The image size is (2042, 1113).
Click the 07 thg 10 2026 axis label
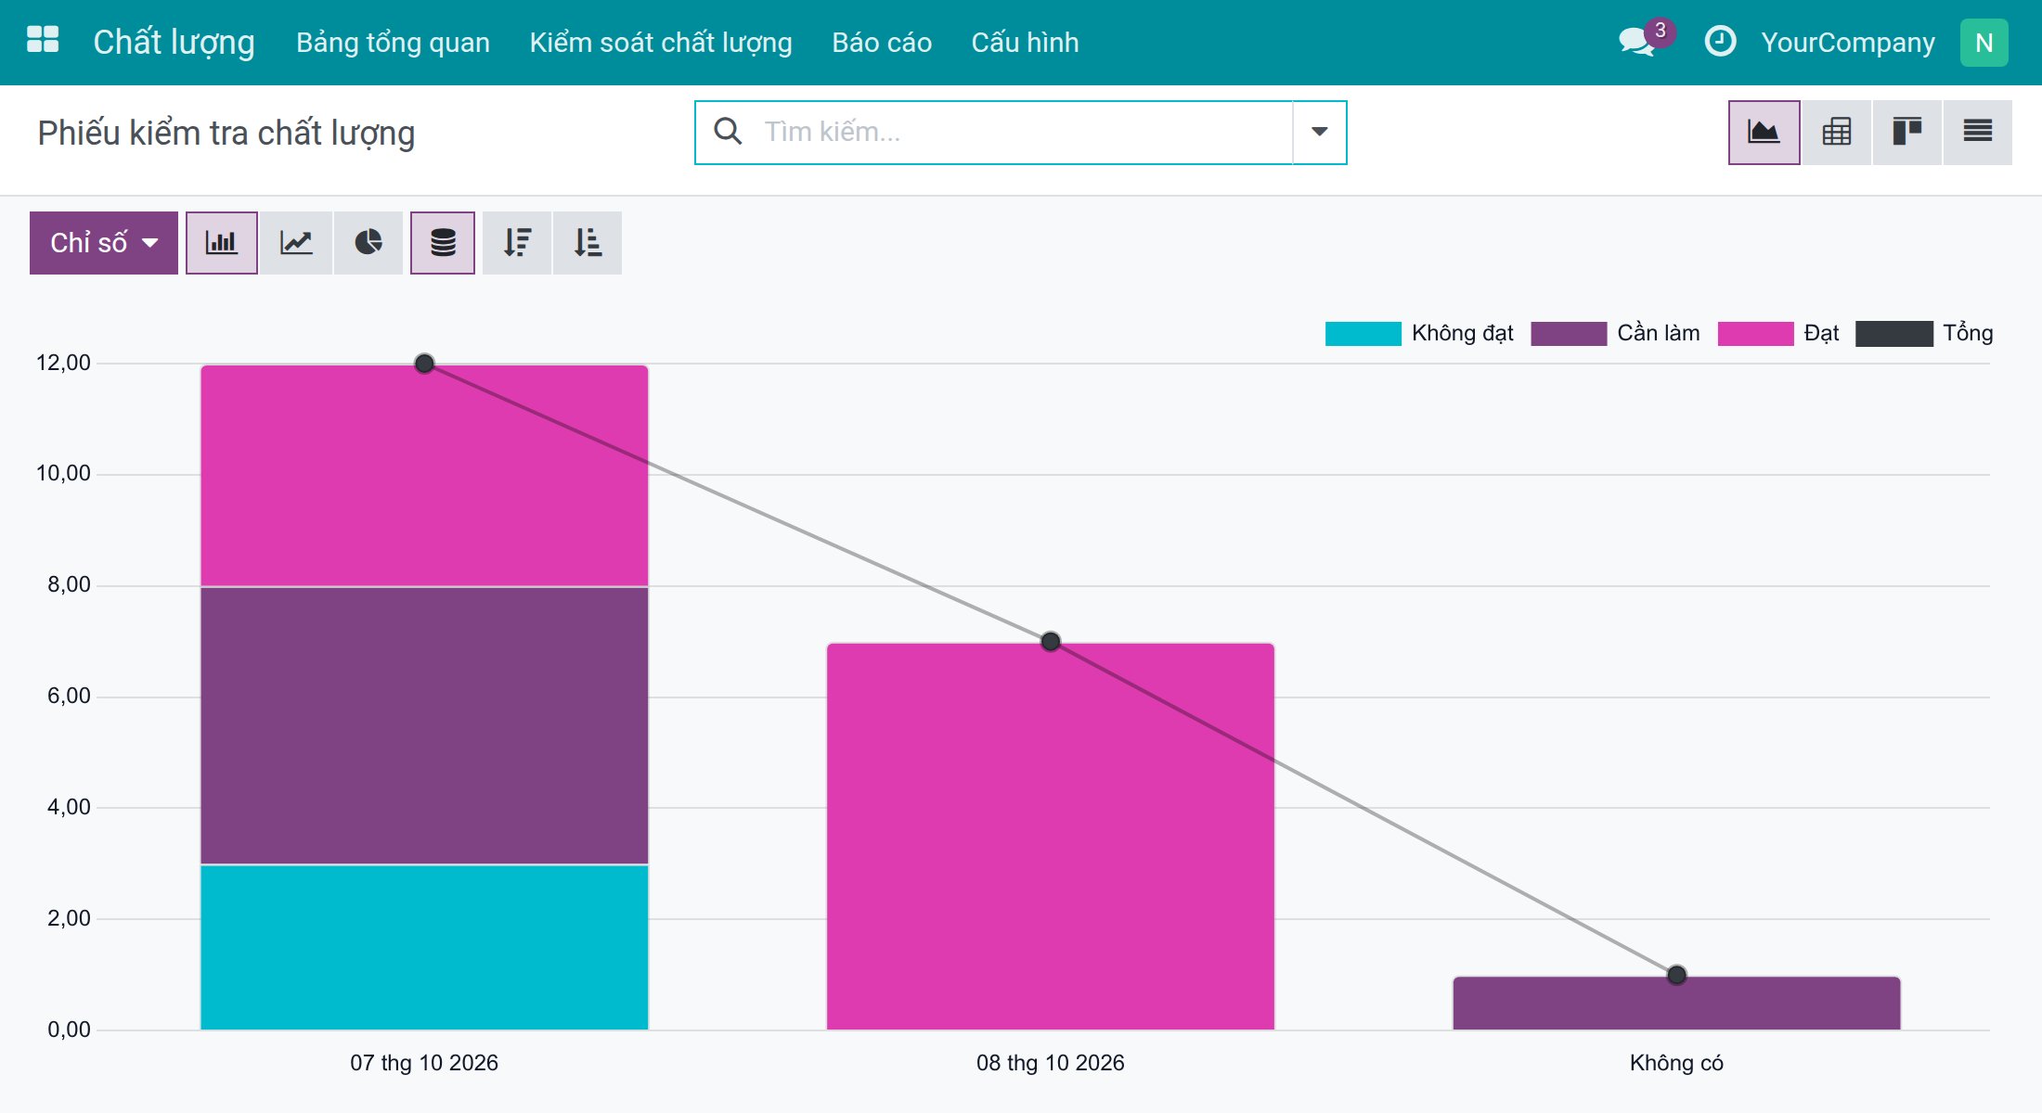click(x=424, y=1063)
